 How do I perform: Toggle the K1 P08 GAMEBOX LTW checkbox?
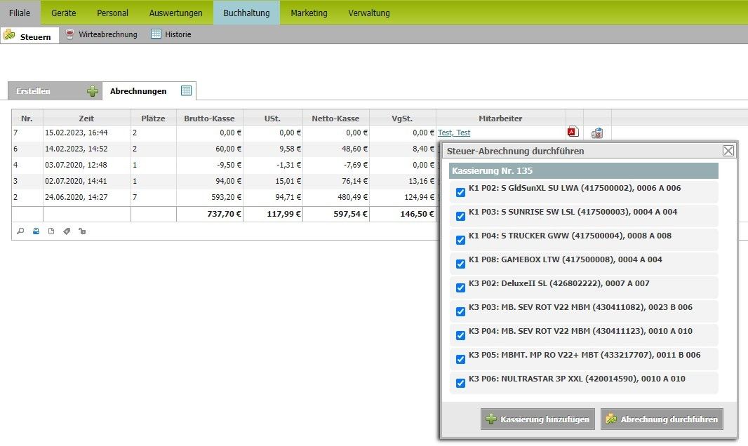460,264
